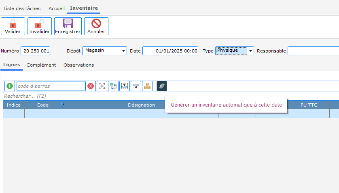Click the red delete line icon
Screen dimensions: 339x193
click(x=91, y=86)
